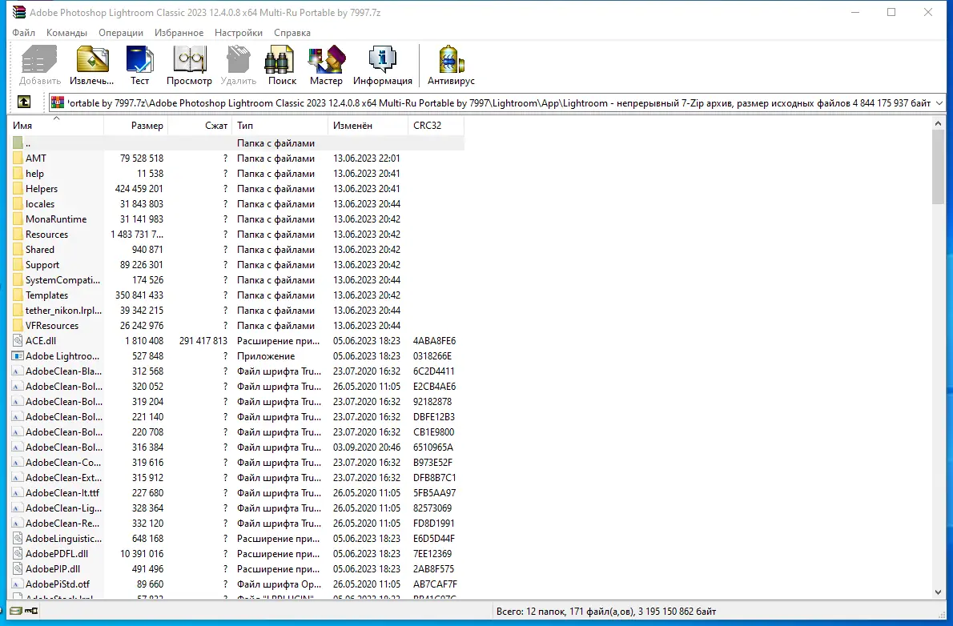953x626 pixels.
Task: Click the green up-level folder icon
Action: (x=23, y=102)
